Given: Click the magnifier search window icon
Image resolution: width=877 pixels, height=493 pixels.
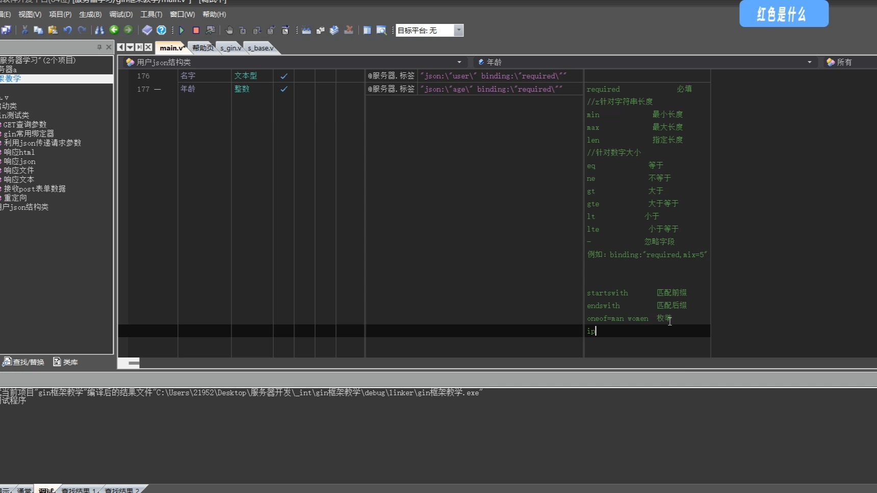Looking at the screenshot, I should pos(381,30).
